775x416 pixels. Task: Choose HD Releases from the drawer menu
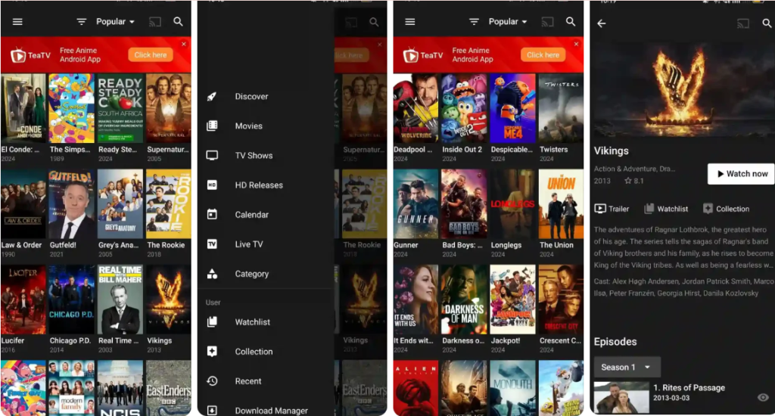(258, 185)
